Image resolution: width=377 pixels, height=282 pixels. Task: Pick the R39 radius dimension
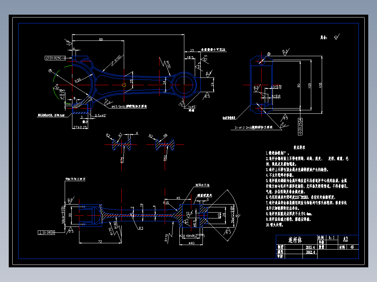pyautogui.click(x=78, y=80)
